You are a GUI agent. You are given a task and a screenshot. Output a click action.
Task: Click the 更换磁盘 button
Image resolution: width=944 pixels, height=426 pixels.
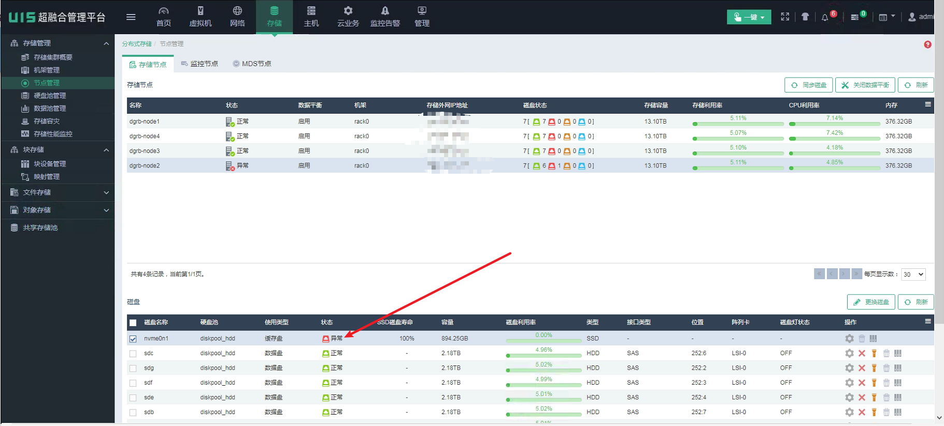tap(871, 302)
